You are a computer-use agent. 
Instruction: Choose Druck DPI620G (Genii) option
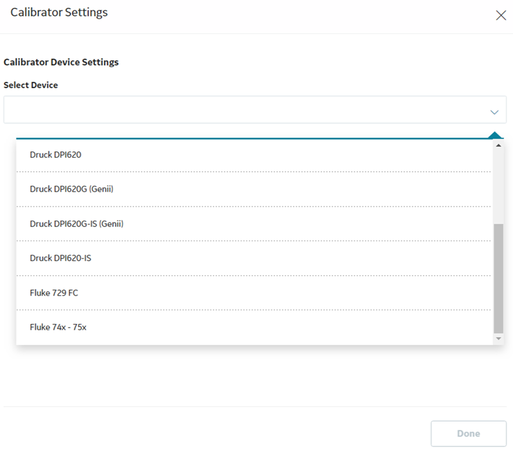[253, 189]
